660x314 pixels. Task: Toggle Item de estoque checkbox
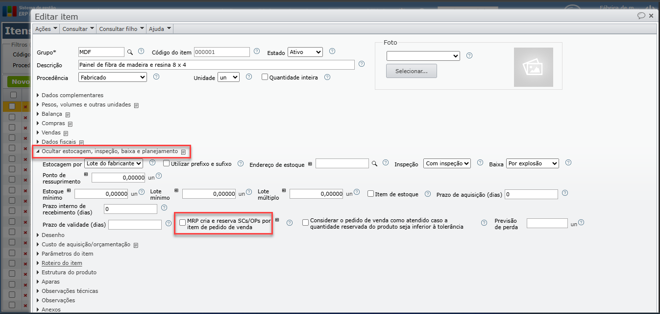[371, 194]
